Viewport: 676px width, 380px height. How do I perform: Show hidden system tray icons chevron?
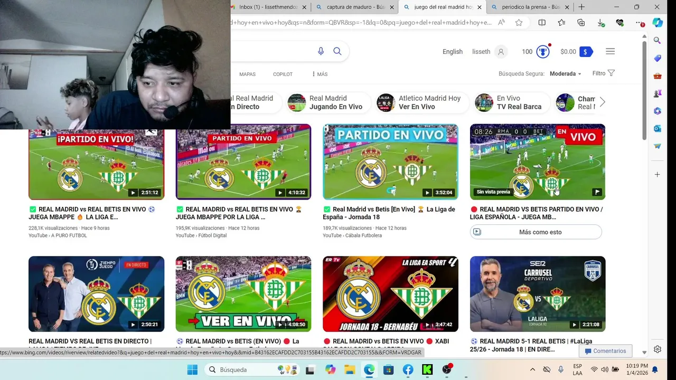532,369
